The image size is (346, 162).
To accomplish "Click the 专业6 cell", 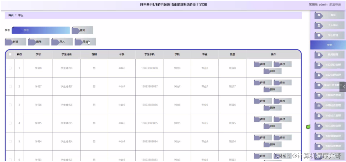I will pos(205,105).
